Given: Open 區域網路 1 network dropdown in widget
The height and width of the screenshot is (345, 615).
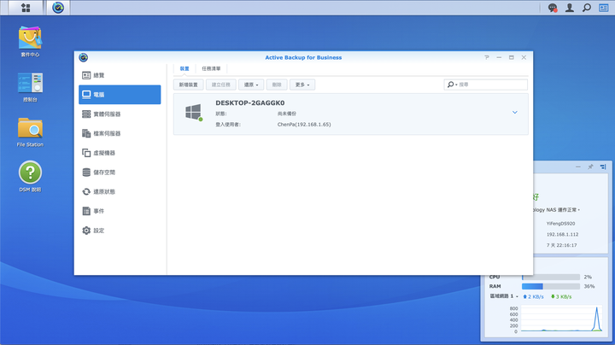Looking at the screenshot, I should (x=504, y=296).
